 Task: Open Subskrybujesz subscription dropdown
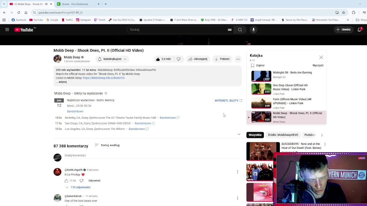point(112,59)
